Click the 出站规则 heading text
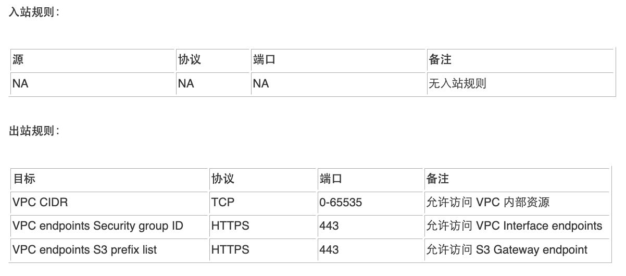626x276 pixels. 34,131
